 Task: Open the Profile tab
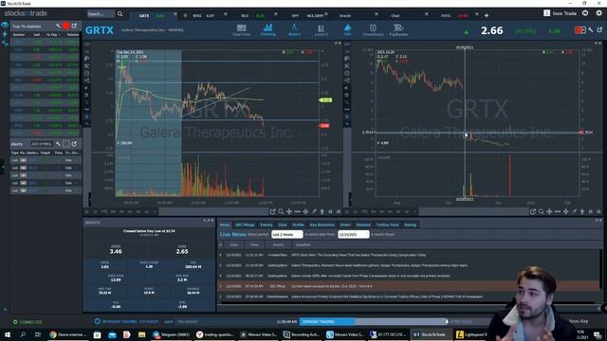point(298,224)
